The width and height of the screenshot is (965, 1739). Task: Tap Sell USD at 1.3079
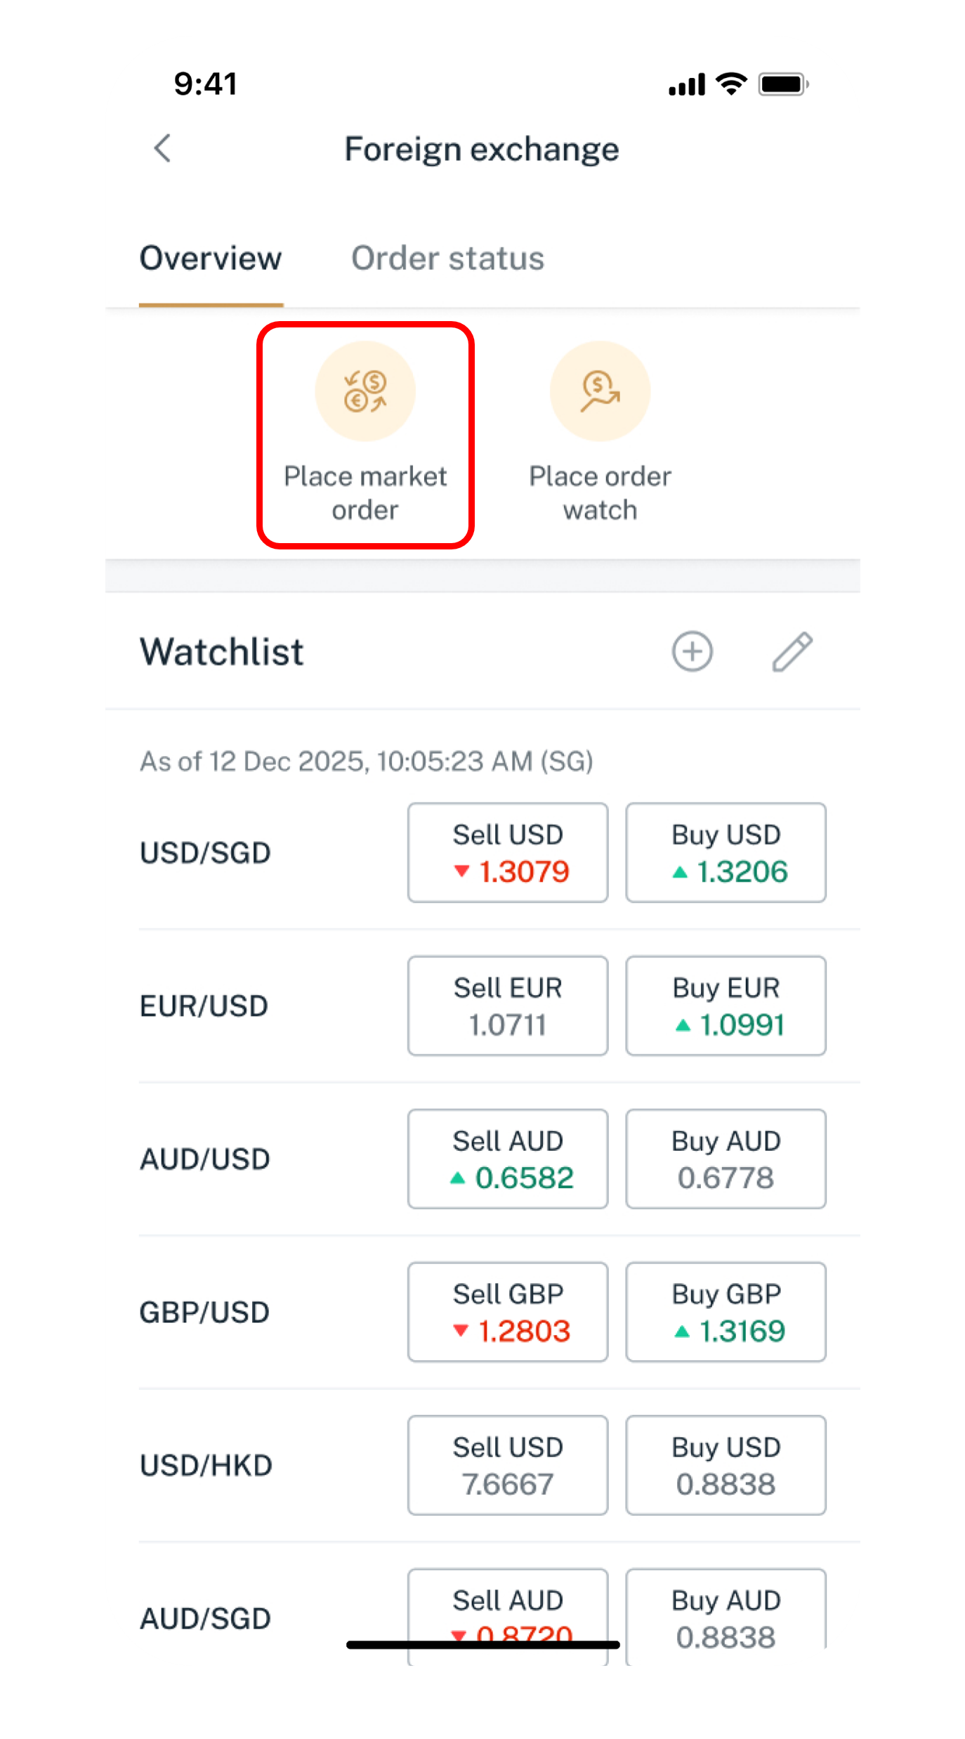point(508,852)
